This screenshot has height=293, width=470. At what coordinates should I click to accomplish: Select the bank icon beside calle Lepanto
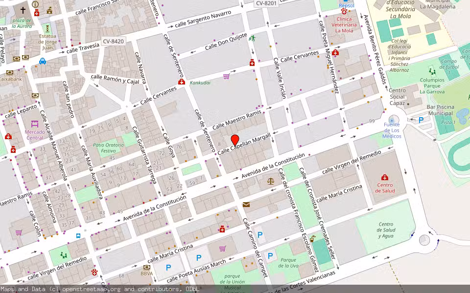coord(35,96)
